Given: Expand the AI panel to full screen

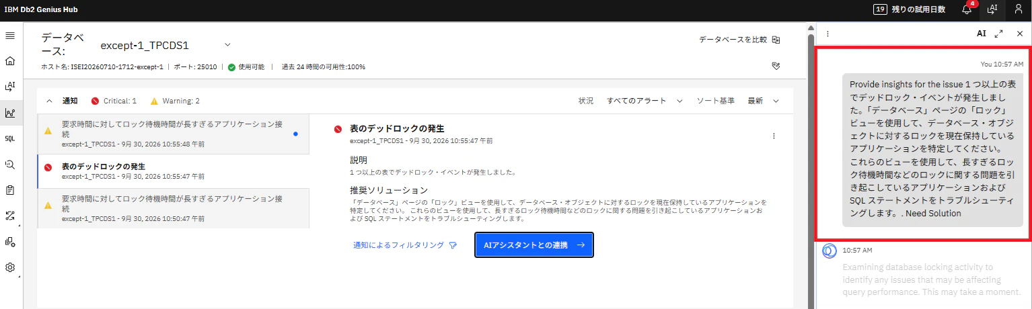Looking at the screenshot, I should click(x=998, y=34).
